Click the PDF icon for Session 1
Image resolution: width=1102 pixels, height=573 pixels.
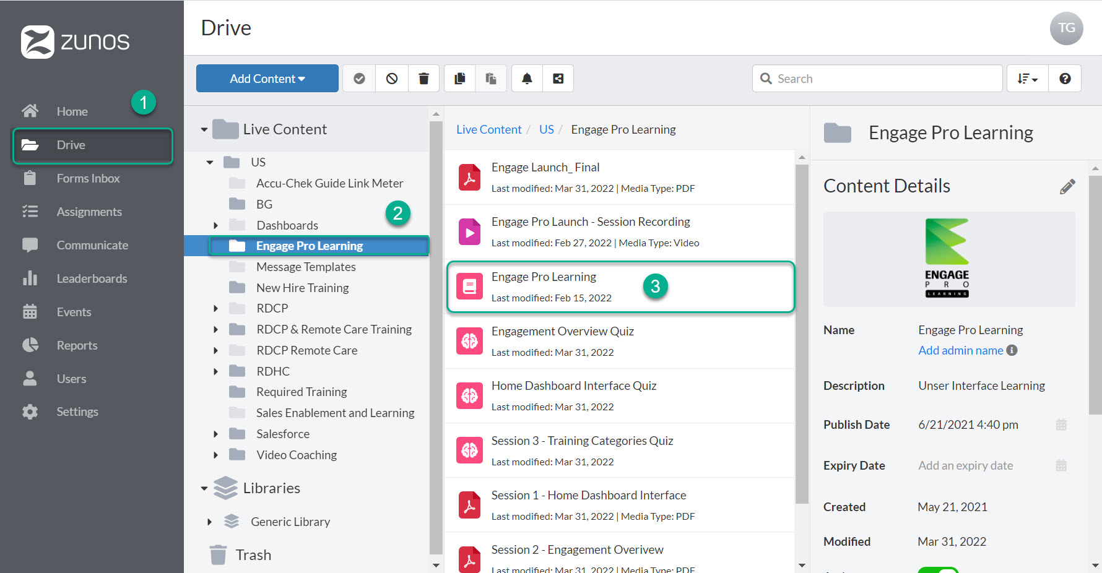[469, 505]
